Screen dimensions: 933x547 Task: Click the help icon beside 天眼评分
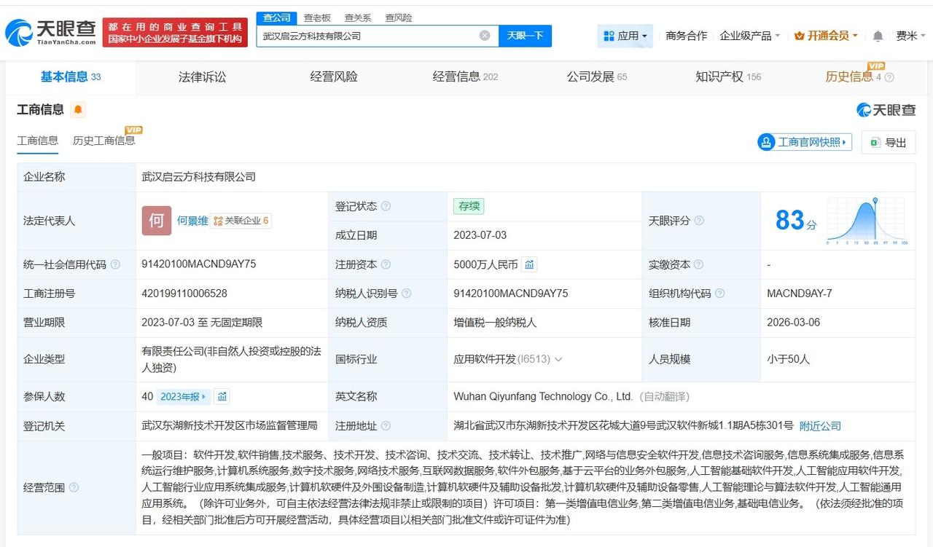click(699, 221)
